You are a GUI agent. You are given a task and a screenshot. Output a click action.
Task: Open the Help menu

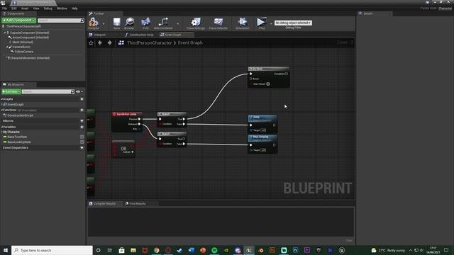74,8
